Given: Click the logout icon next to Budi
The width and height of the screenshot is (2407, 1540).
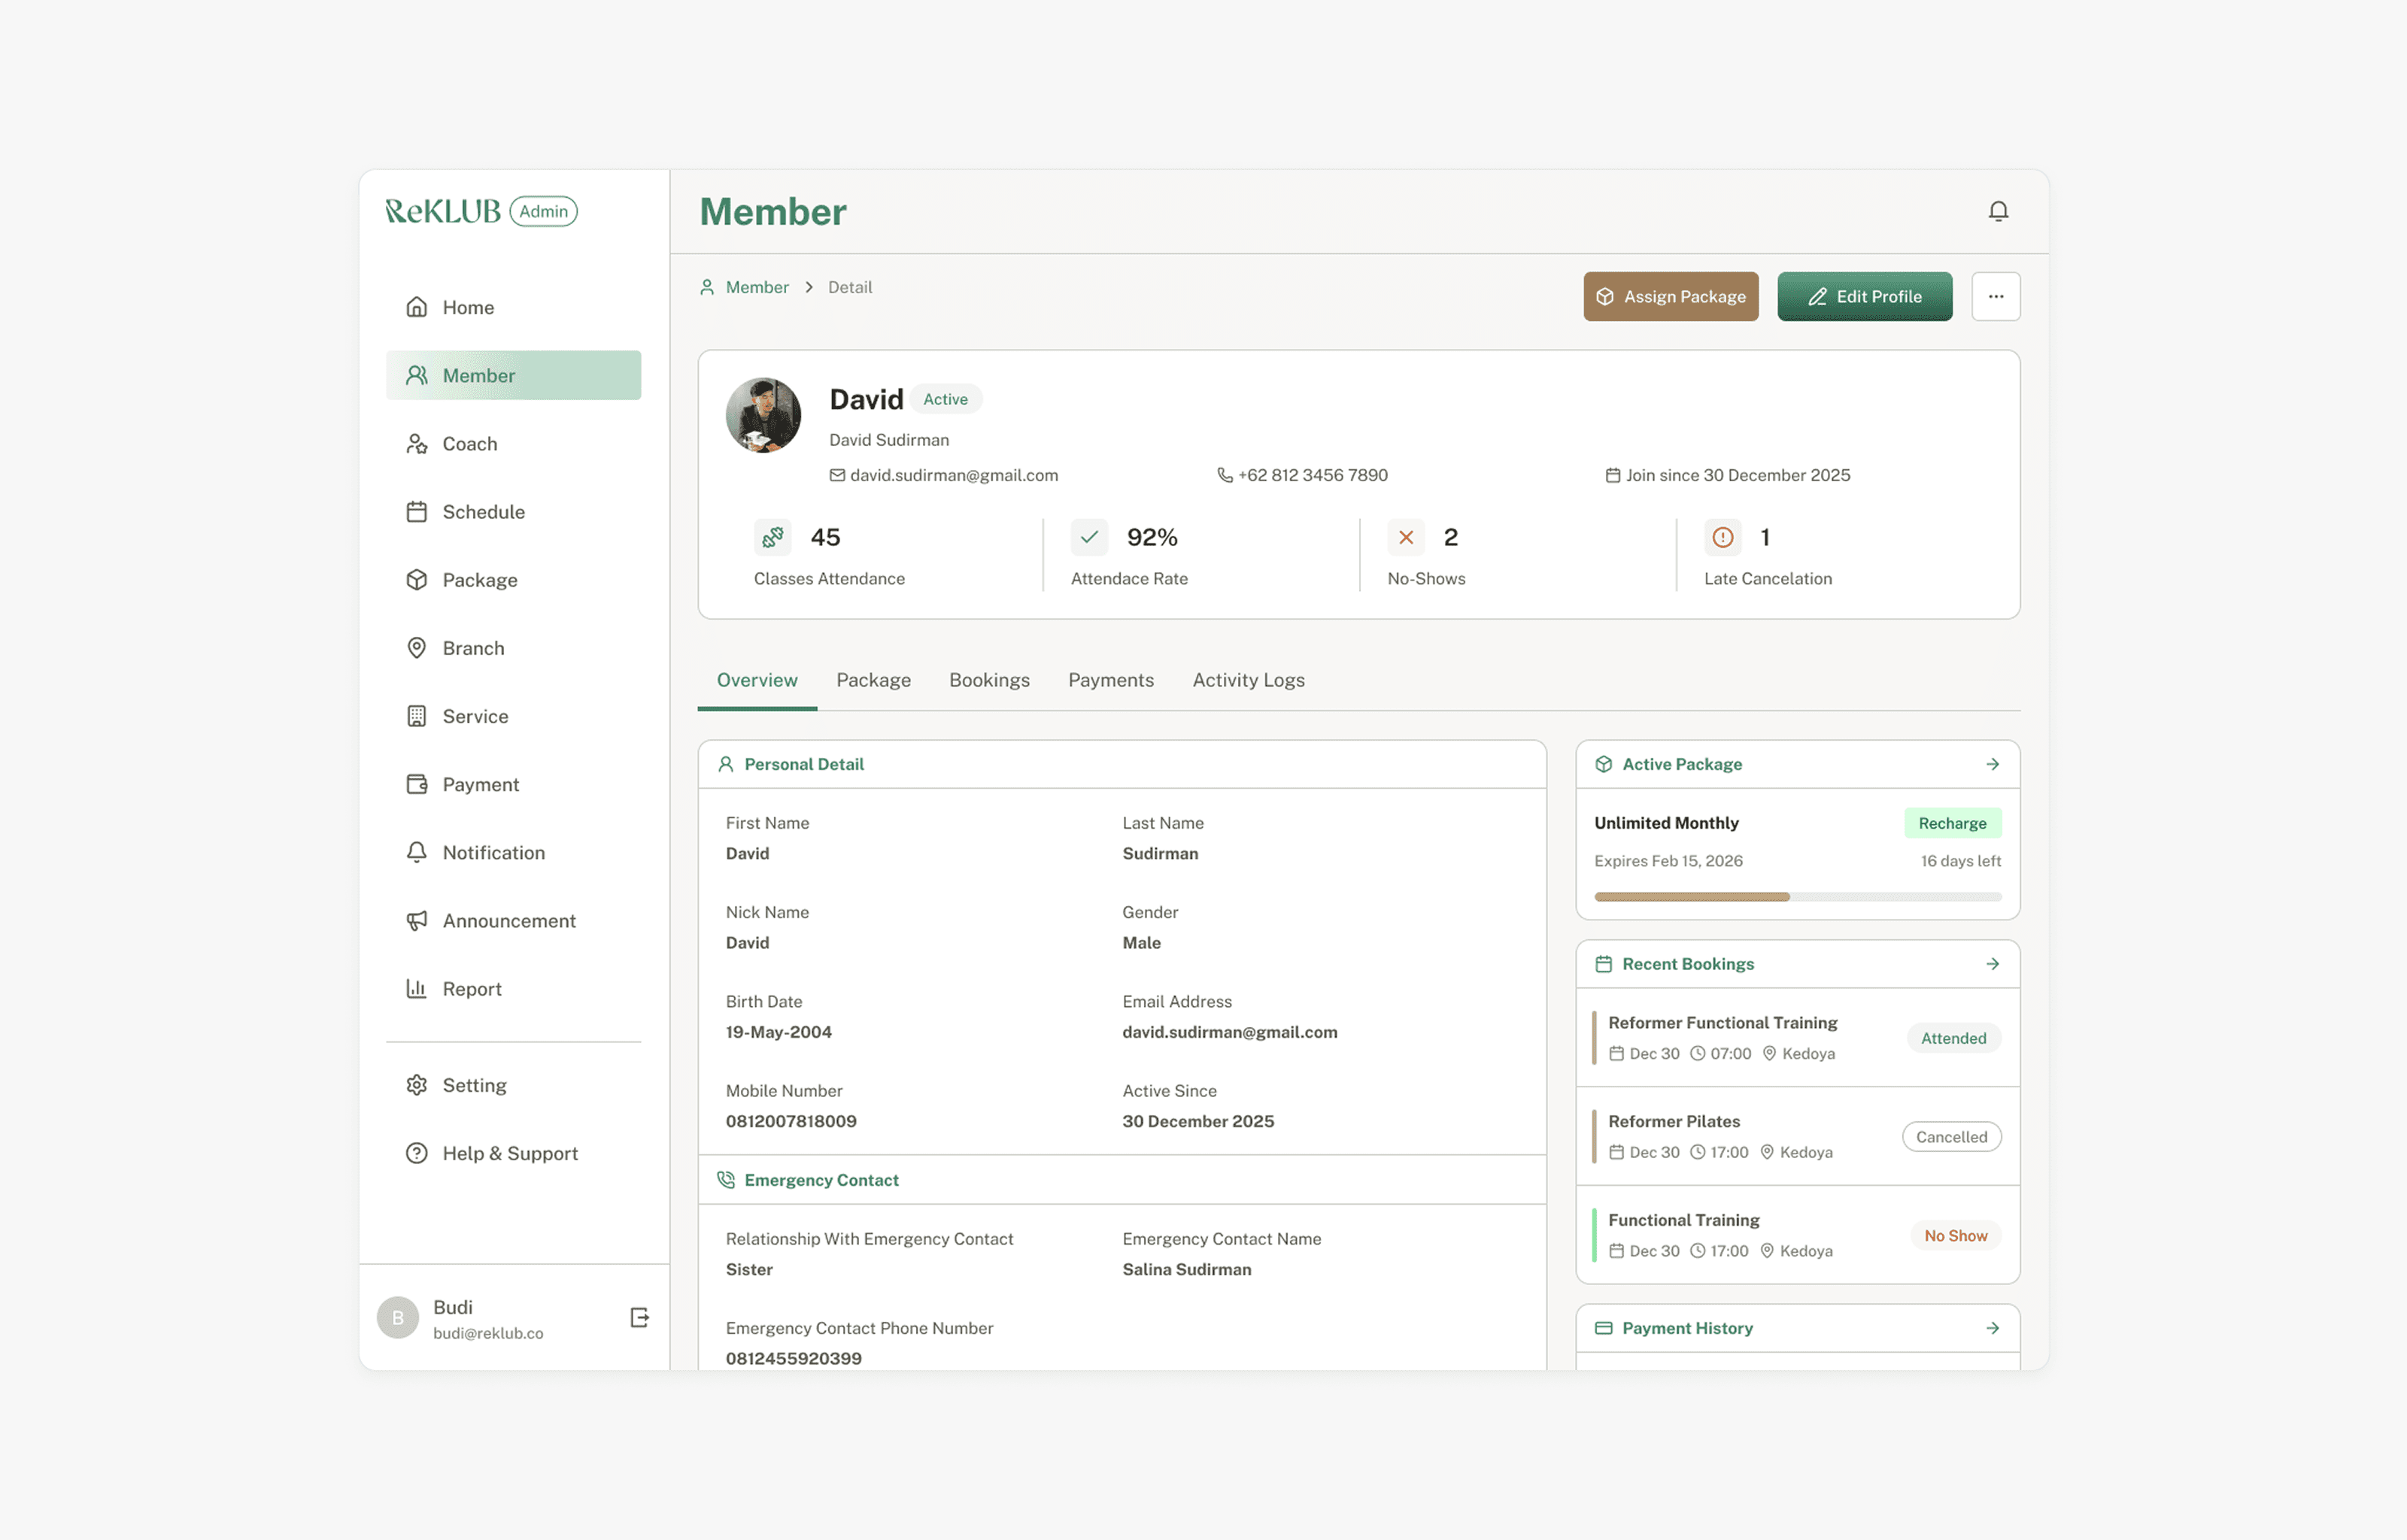Looking at the screenshot, I should pyautogui.click(x=639, y=1317).
